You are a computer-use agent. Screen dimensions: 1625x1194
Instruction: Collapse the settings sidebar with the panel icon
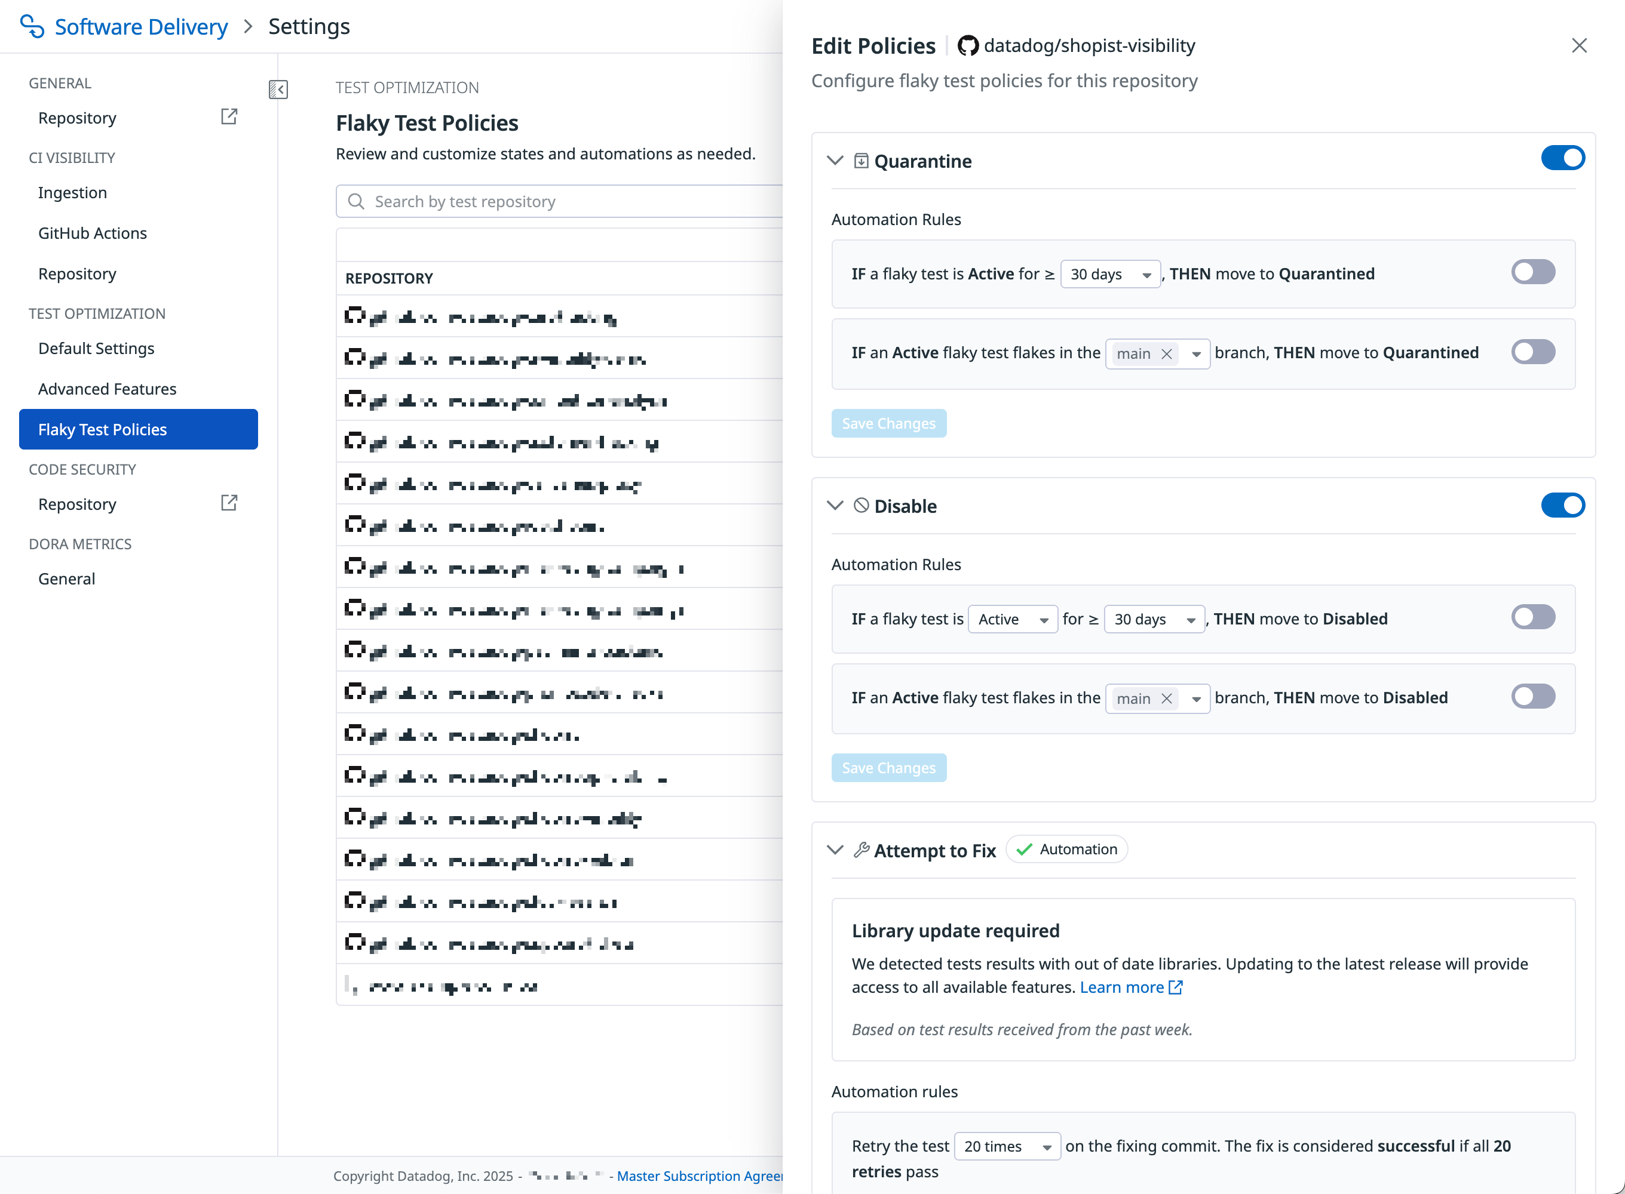click(x=278, y=89)
